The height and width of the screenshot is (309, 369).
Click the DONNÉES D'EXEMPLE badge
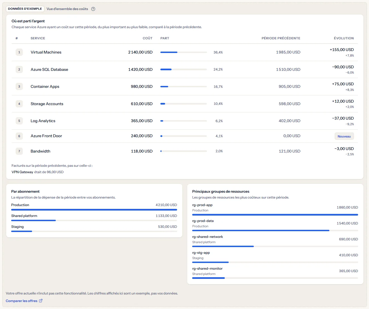point(25,9)
